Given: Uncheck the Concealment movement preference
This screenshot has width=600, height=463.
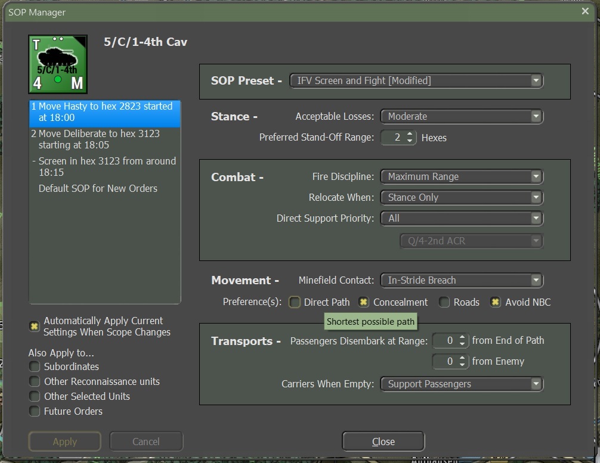Looking at the screenshot, I should (364, 302).
